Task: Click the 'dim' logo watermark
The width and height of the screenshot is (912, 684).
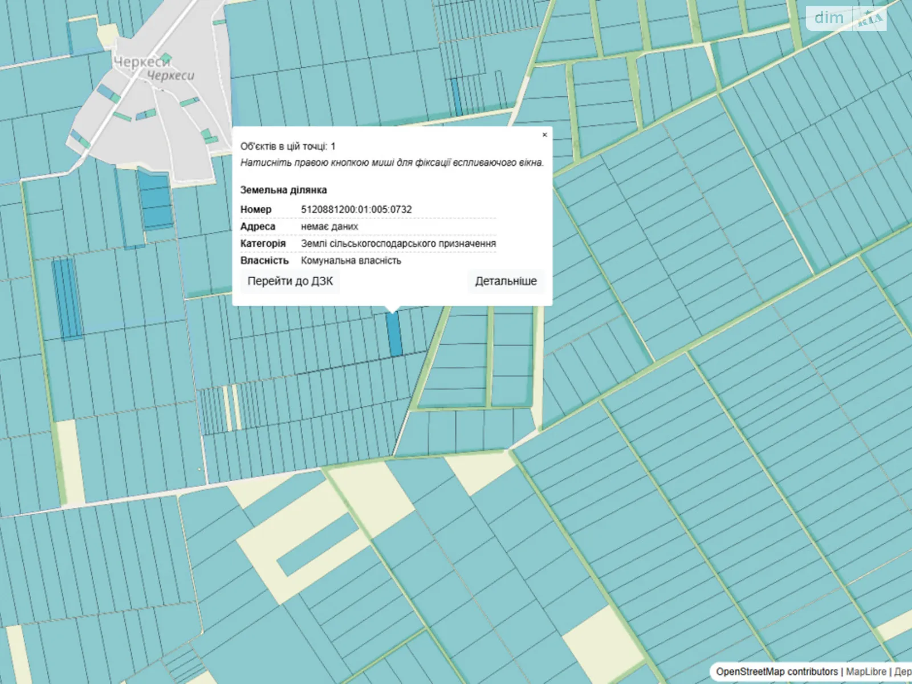Action: [x=828, y=18]
